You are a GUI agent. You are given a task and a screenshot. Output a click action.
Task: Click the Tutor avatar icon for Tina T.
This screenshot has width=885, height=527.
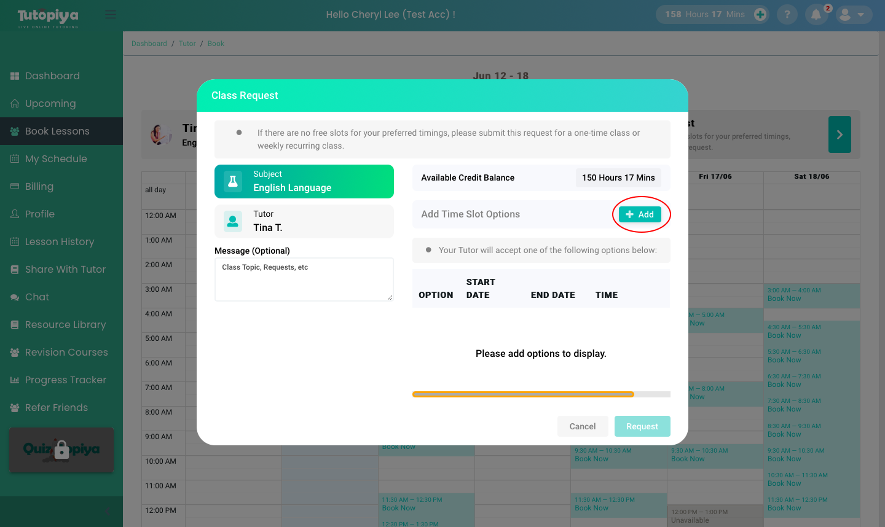233,221
